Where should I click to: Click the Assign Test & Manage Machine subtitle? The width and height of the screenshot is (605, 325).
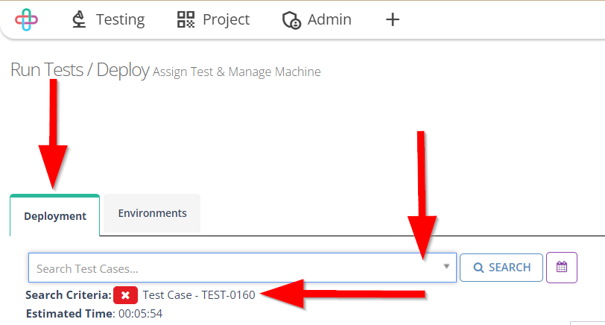click(237, 72)
